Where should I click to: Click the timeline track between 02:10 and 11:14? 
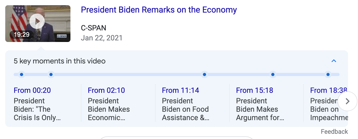coord(127,75)
